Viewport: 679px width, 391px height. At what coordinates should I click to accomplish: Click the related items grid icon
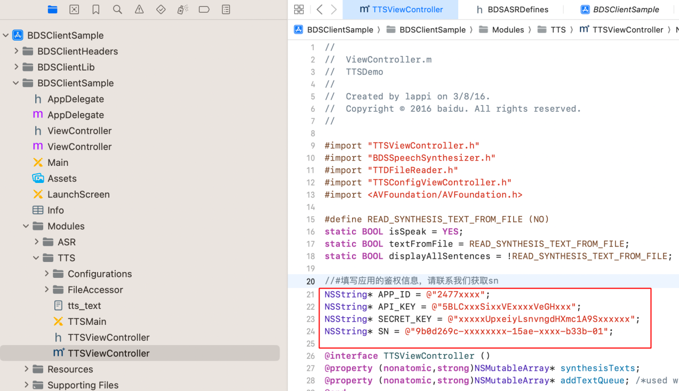(x=299, y=10)
